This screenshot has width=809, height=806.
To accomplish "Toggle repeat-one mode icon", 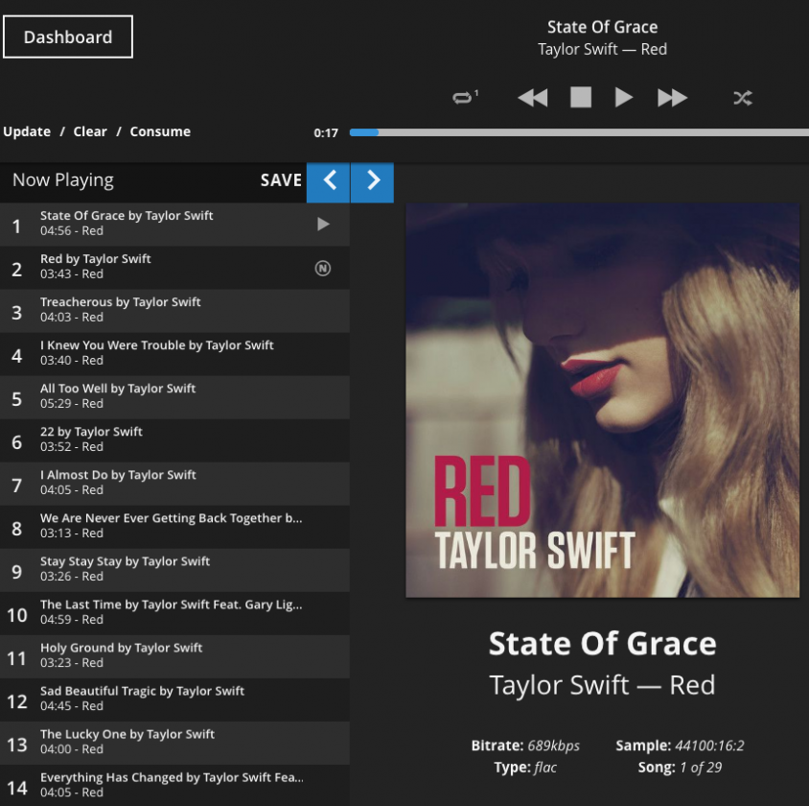I will pyautogui.click(x=465, y=97).
